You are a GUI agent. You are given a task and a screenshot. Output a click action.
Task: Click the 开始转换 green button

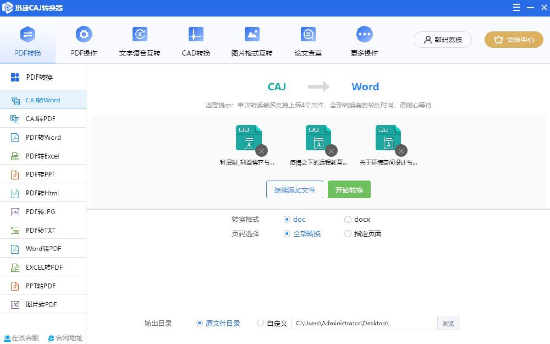pyautogui.click(x=349, y=189)
